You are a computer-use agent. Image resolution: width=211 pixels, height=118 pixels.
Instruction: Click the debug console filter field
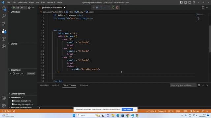183,85
